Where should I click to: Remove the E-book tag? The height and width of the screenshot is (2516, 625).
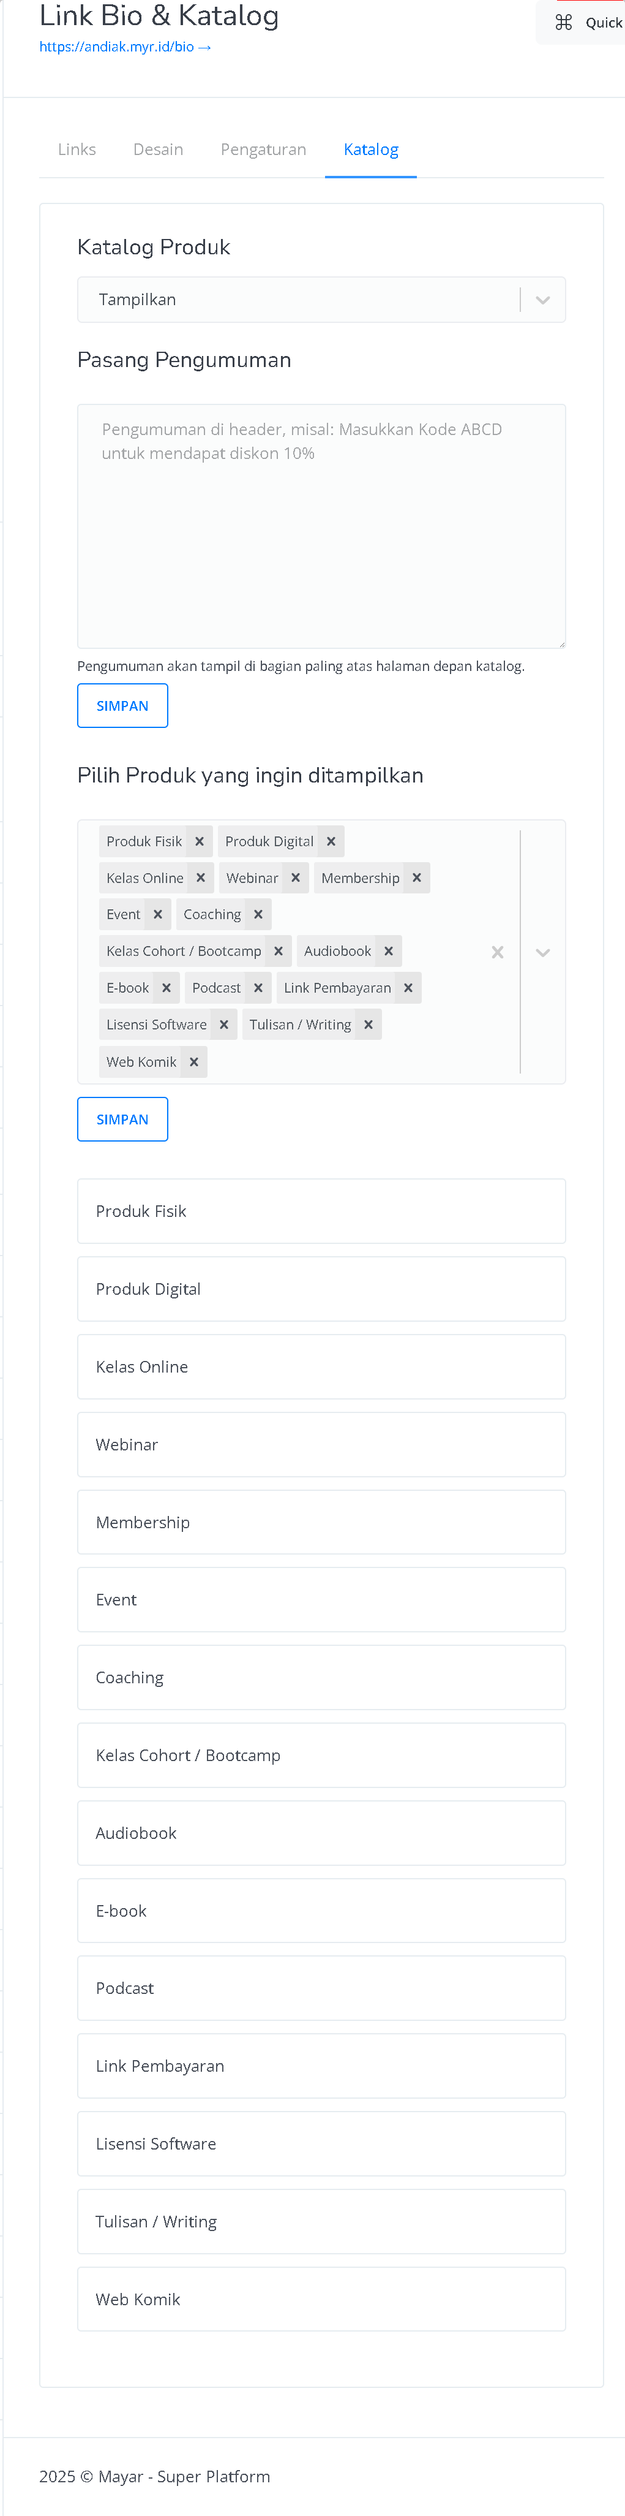coord(167,987)
